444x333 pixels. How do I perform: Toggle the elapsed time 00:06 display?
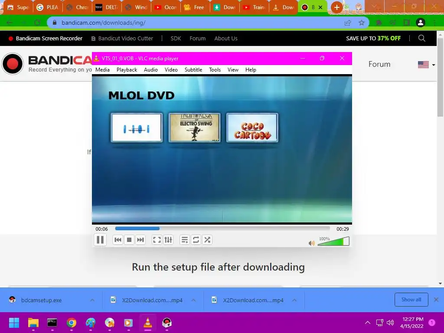(x=101, y=229)
